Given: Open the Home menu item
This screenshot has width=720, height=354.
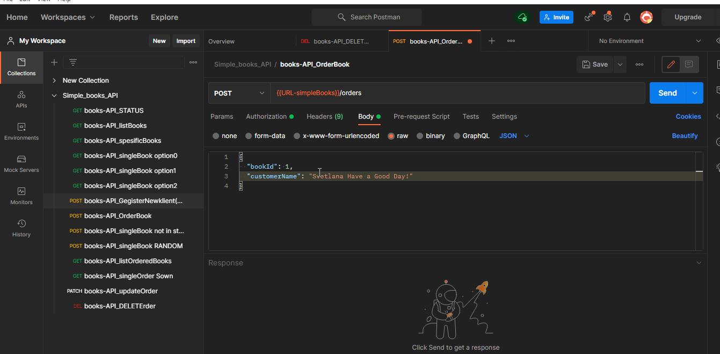Looking at the screenshot, I should coord(17,17).
